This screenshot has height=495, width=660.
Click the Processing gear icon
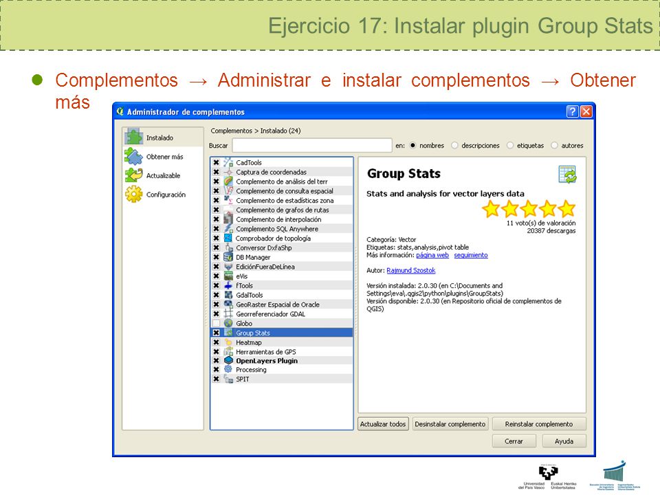(x=228, y=370)
